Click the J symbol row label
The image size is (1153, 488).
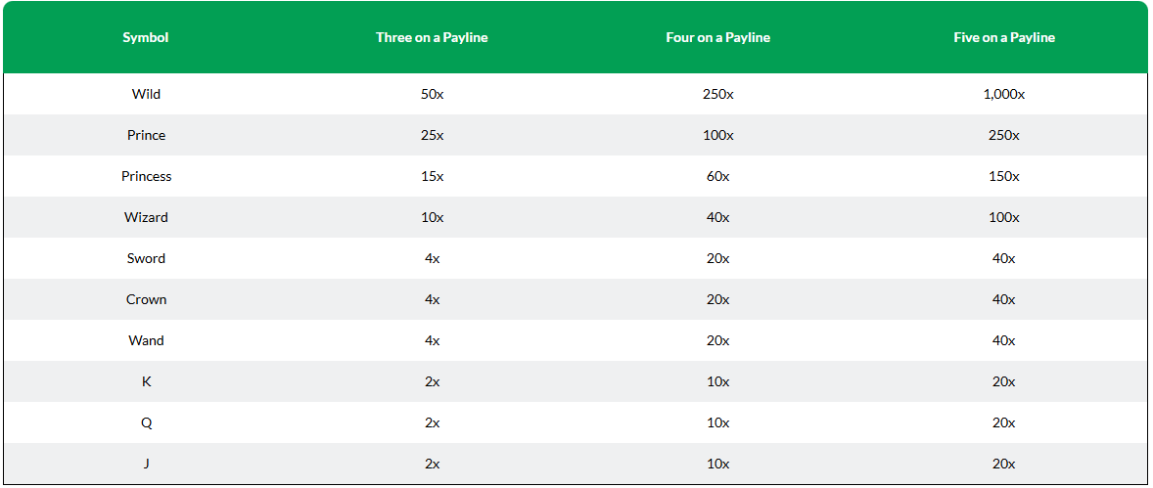coord(146,465)
